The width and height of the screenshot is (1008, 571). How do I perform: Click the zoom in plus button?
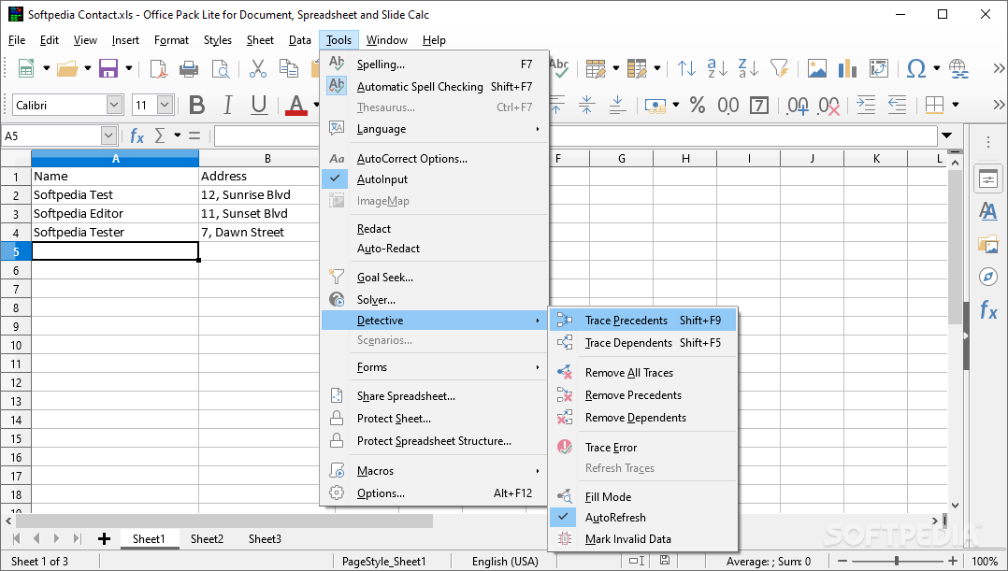click(953, 562)
